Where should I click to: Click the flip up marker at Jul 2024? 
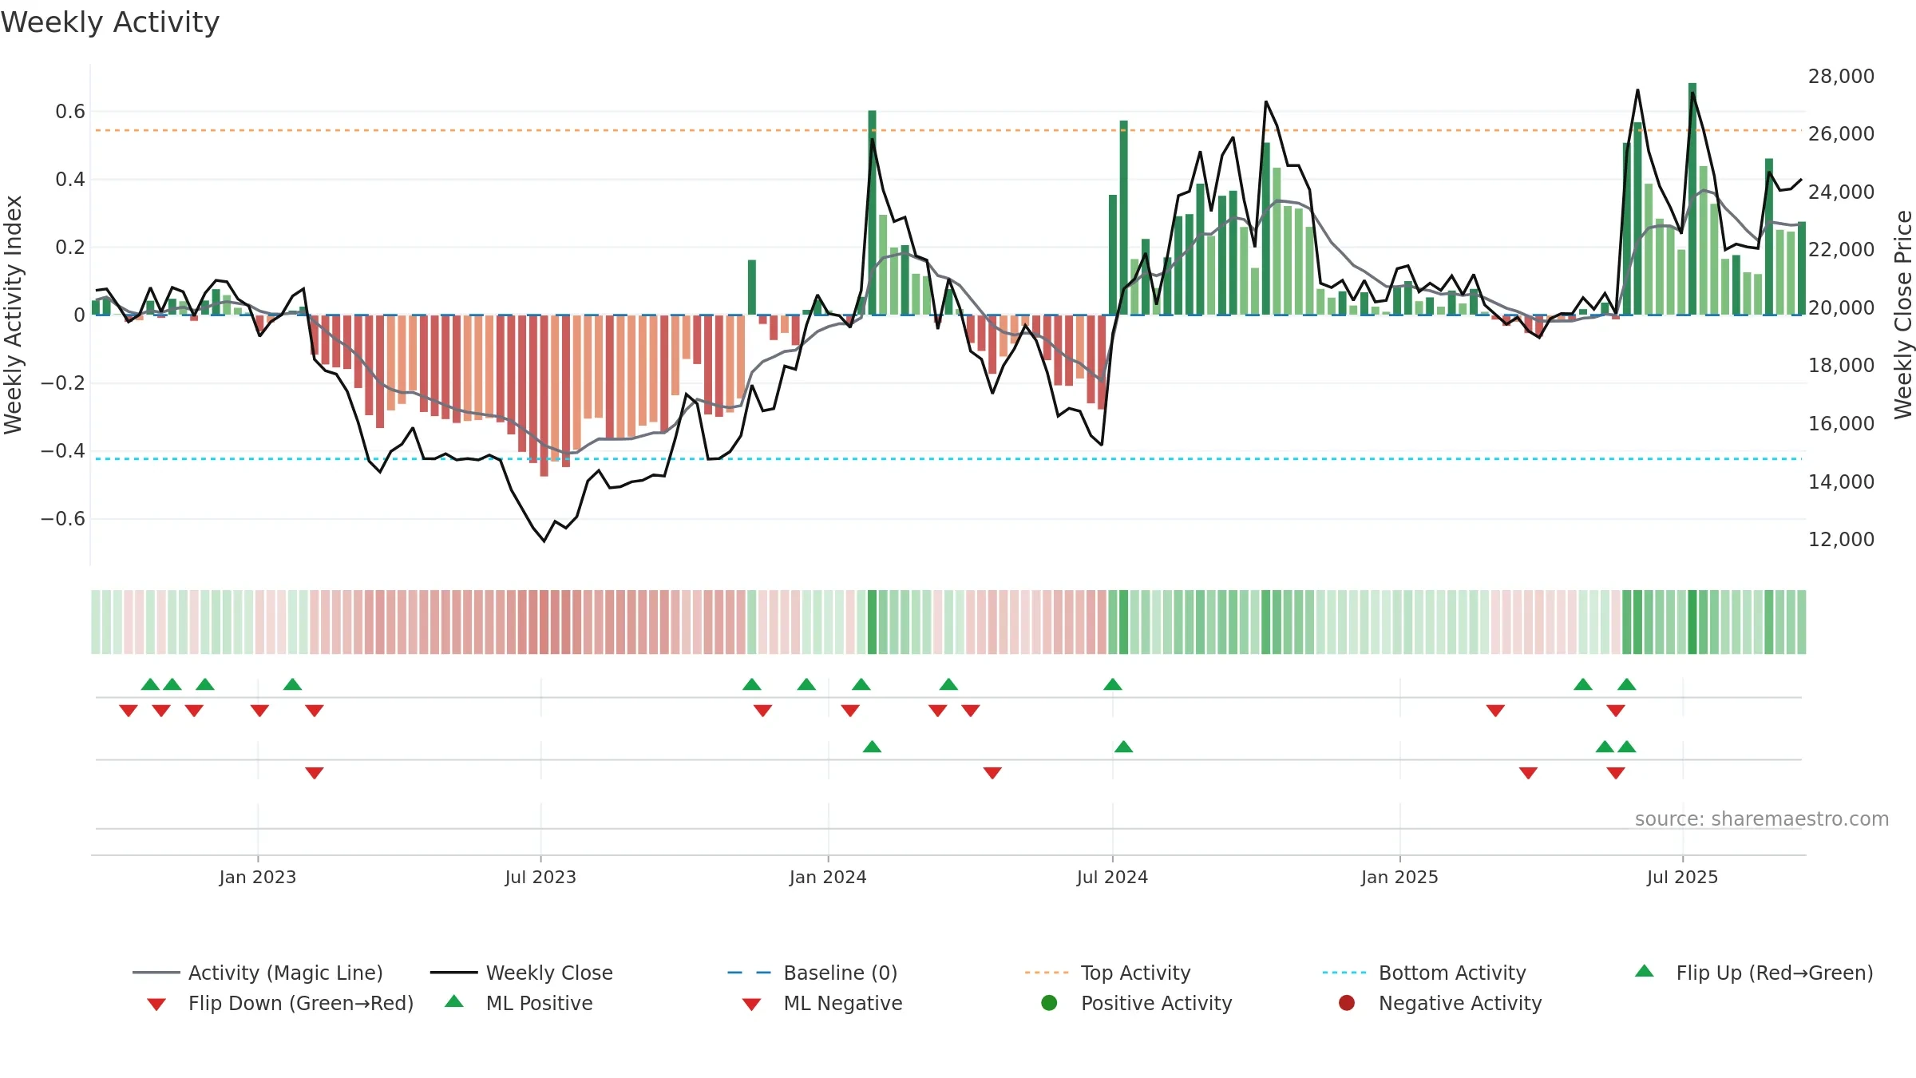(1112, 684)
